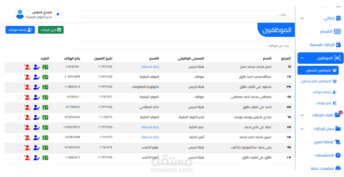Click the تنزيل البيانات green button

click(51, 30)
